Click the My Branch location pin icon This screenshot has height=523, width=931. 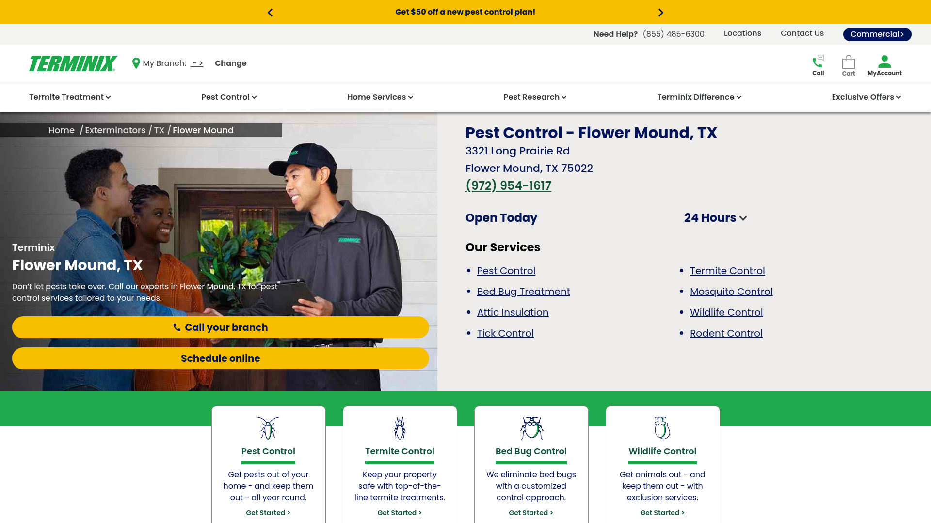(x=136, y=63)
